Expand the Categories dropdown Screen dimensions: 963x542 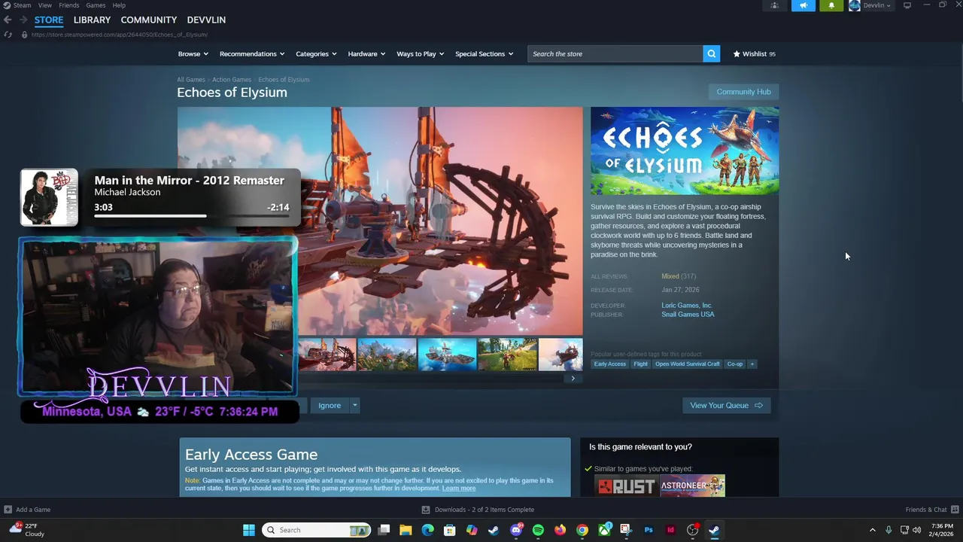(x=316, y=53)
